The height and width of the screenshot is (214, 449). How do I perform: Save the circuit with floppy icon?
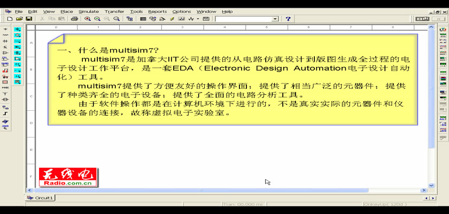[x=29, y=19]
